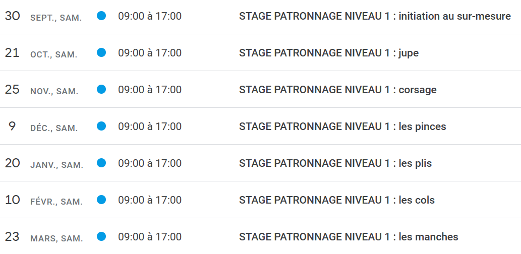Click the blue dot for the 20 Janv. event

click(101, 163)
